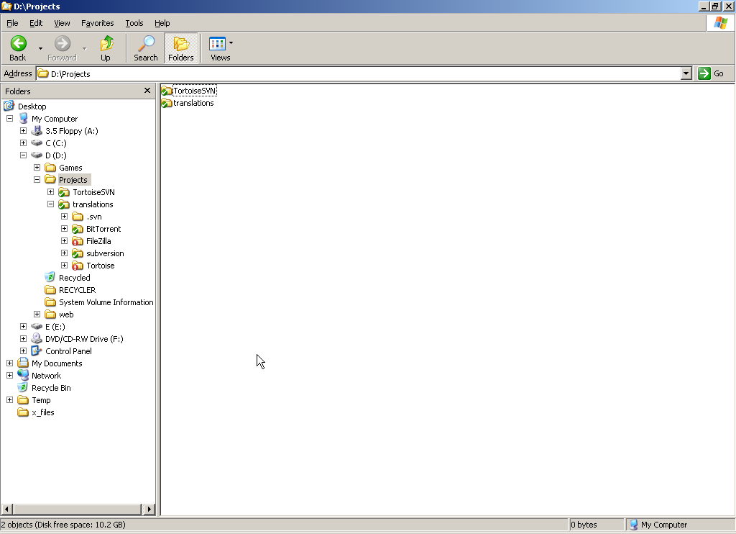This screenshot has height=534, width=736.
Task: Expand the Temp folder node
Action: [9, 399]
